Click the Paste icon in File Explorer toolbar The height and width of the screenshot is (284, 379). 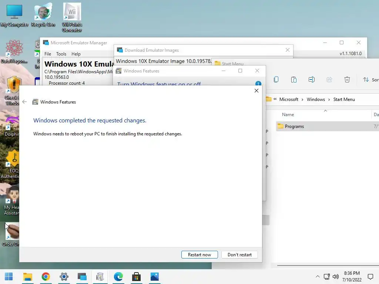tap(294, 80)
